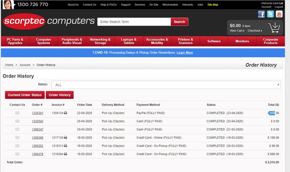
Task: Open the Software menu
Action: click(x=214, y=41)
